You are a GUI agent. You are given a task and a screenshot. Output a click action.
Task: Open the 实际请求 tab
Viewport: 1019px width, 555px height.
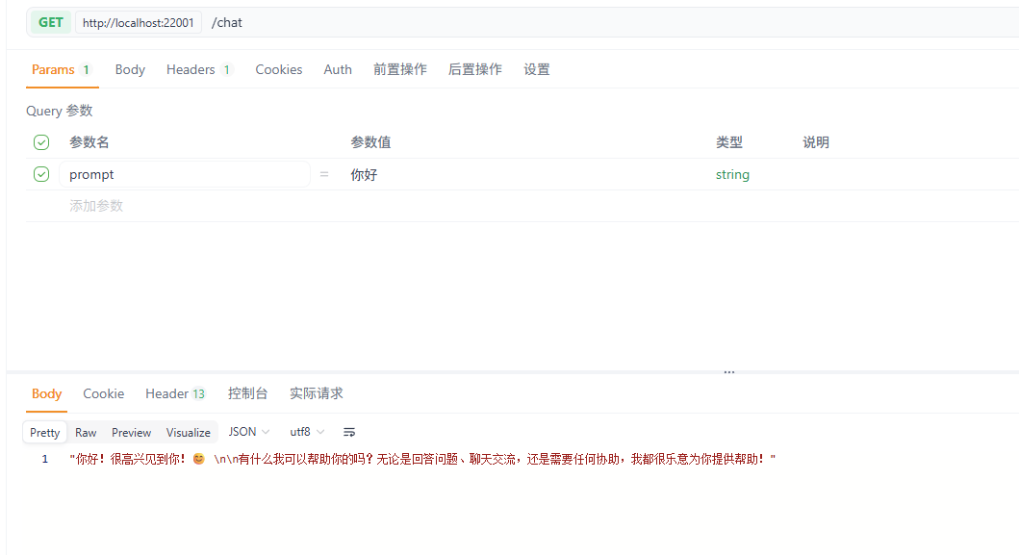[316, 393]
